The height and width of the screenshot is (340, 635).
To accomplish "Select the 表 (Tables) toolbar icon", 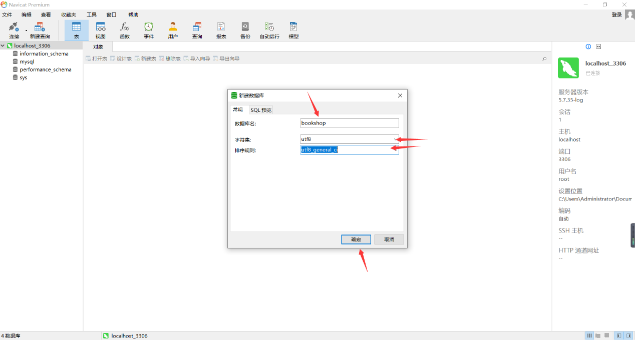I will coord(76,29).
